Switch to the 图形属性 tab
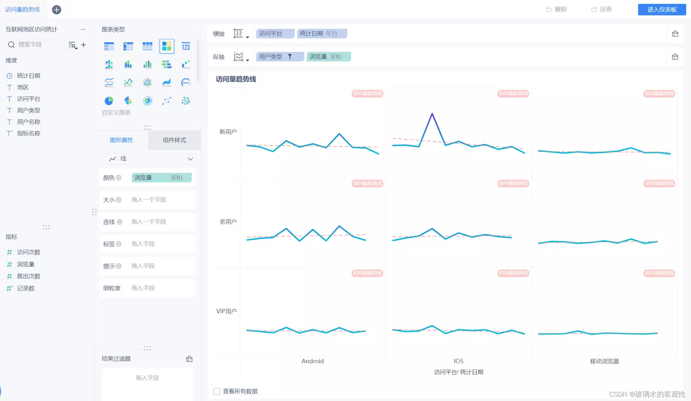The image size is (691, 401). [x=121, y=140]
